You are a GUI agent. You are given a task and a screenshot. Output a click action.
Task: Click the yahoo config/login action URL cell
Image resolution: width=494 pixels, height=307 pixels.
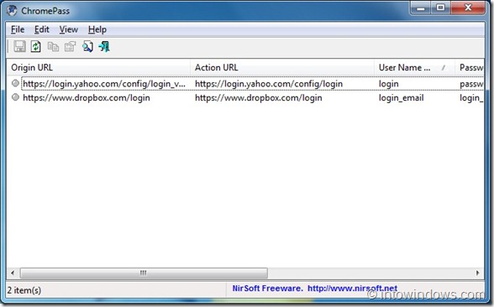coord(269,84)
